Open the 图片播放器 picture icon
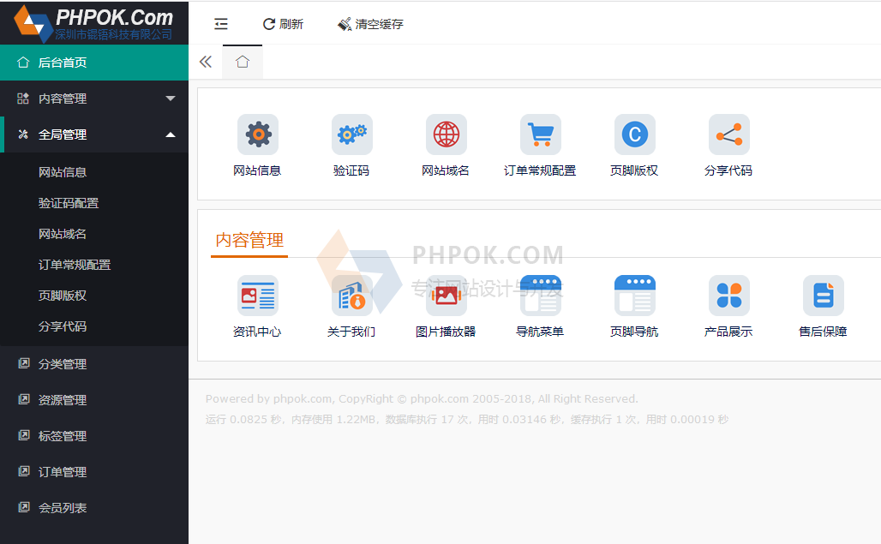 (x=446, y=296)
